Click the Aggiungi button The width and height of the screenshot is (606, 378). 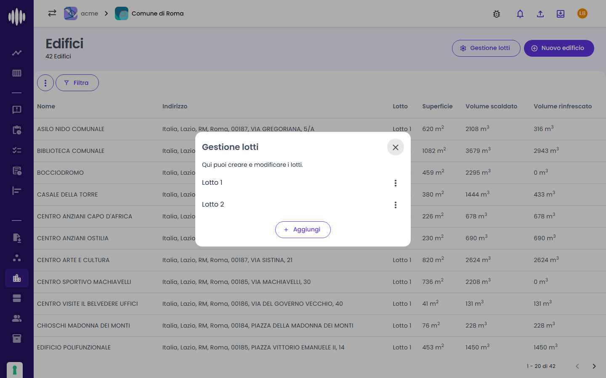point(303,230)
